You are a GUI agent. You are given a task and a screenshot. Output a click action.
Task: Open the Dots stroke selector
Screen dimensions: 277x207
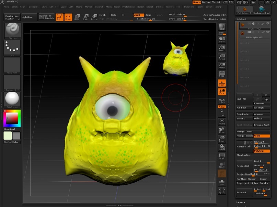[12, 48]
